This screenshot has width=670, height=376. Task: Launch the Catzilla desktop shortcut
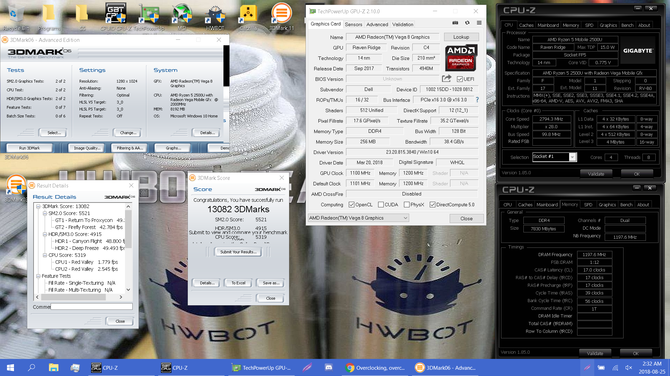click(248, 17)
